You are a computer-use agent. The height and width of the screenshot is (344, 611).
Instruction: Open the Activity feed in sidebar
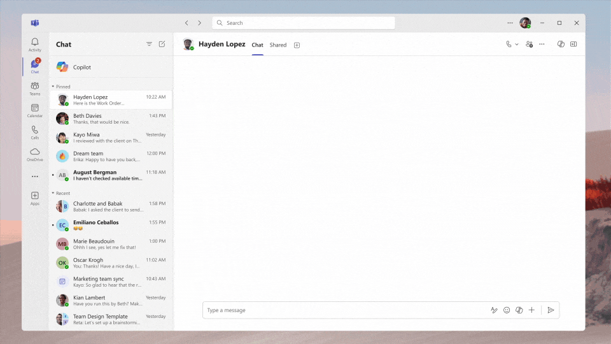tap(35, 45)
